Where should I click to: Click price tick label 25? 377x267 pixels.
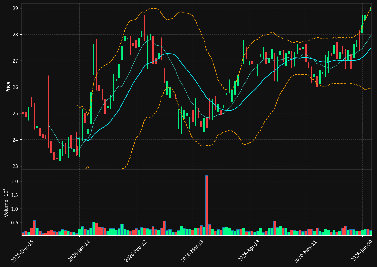pyautogui.click(x=16, y=113)
